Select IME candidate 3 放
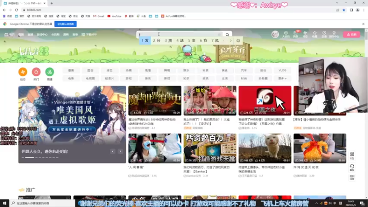Image resolution: width=368 pixels, height=207 pixels. (x=168, y=40)
